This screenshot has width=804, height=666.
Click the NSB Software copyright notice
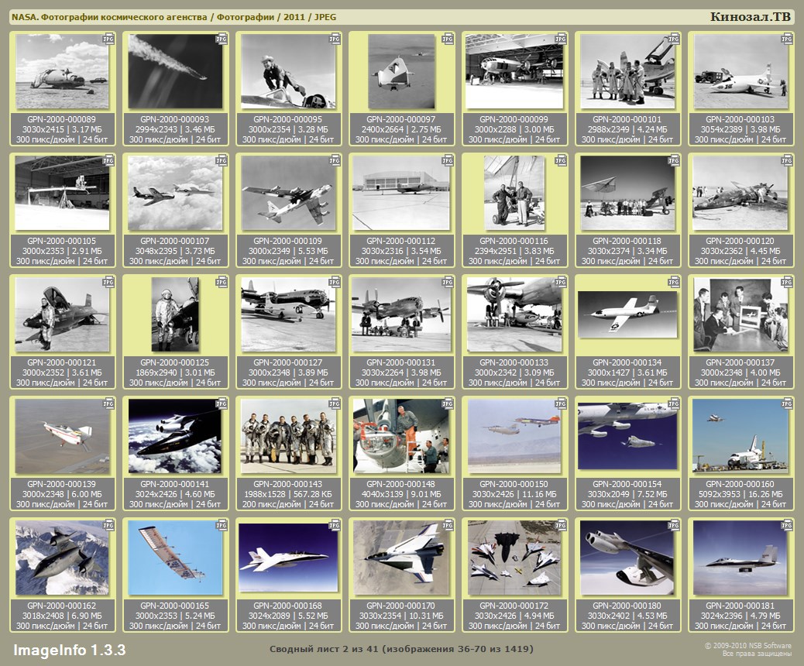tap(747, 649)
